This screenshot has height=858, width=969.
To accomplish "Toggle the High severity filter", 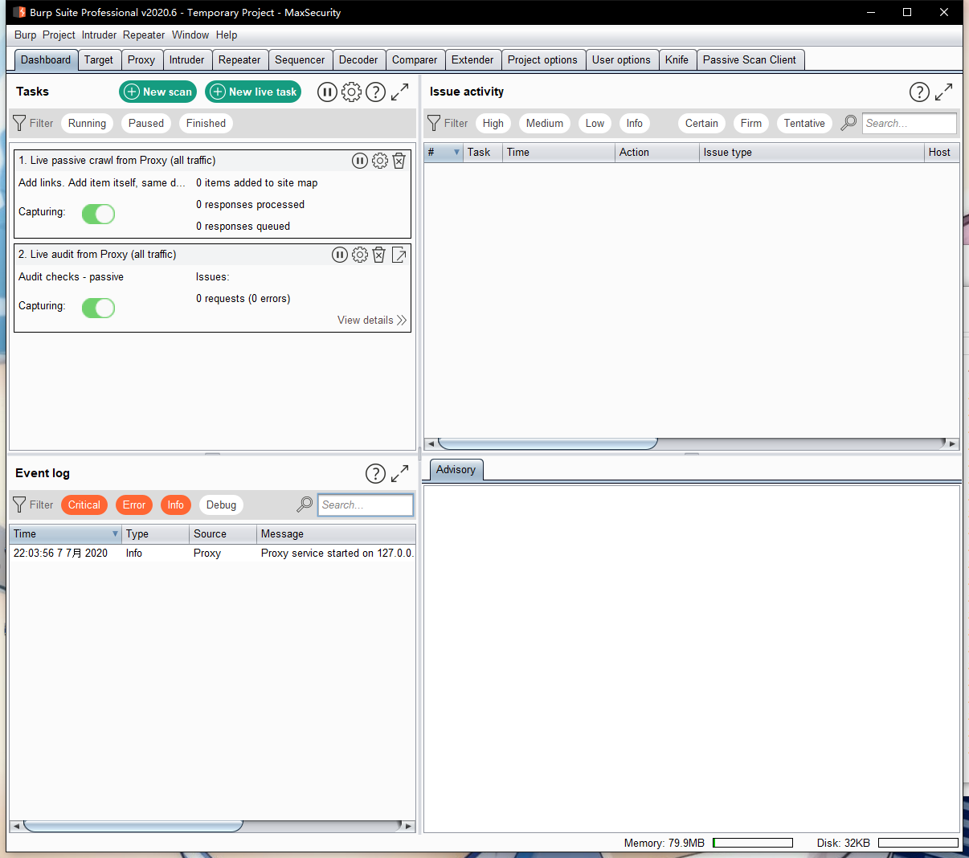I will (493, 123).
